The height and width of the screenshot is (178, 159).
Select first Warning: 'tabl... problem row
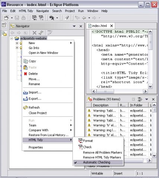tap(119, 111)
